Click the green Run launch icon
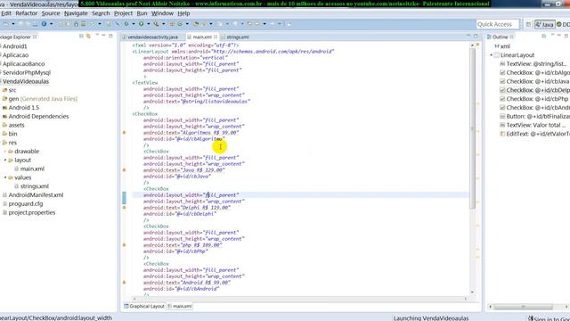 click(x=141, y=24)
